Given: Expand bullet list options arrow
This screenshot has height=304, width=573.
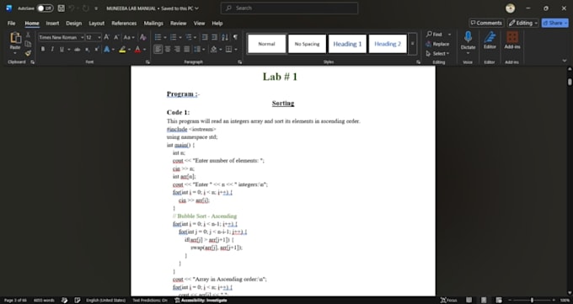Looking at the screenshot, I should (165, 37).
